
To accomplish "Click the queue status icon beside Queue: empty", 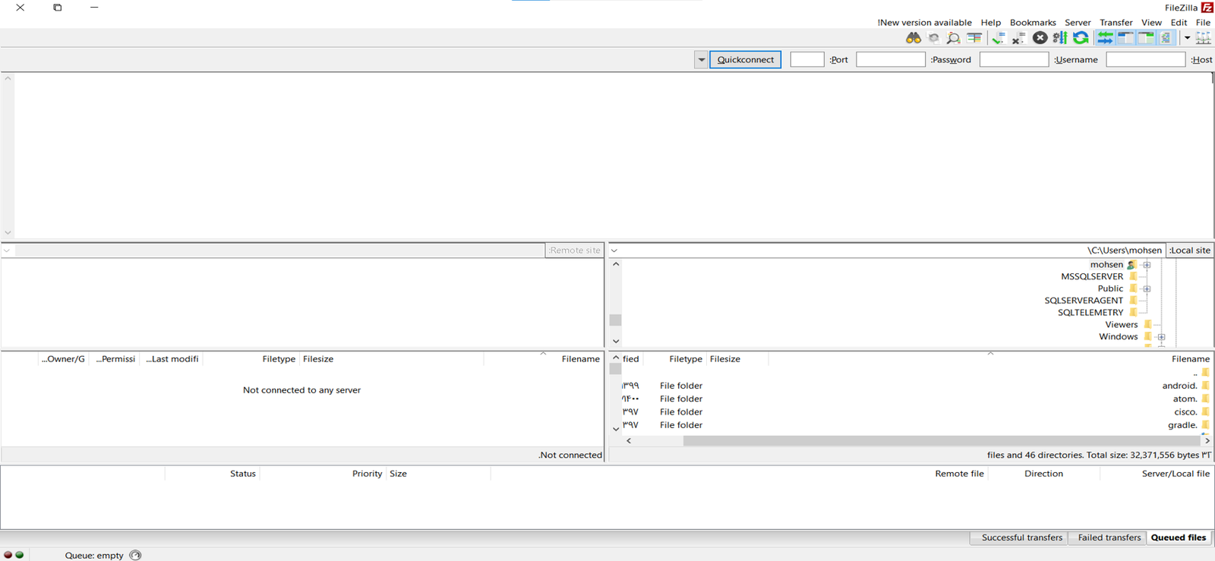I will point(135,555).
